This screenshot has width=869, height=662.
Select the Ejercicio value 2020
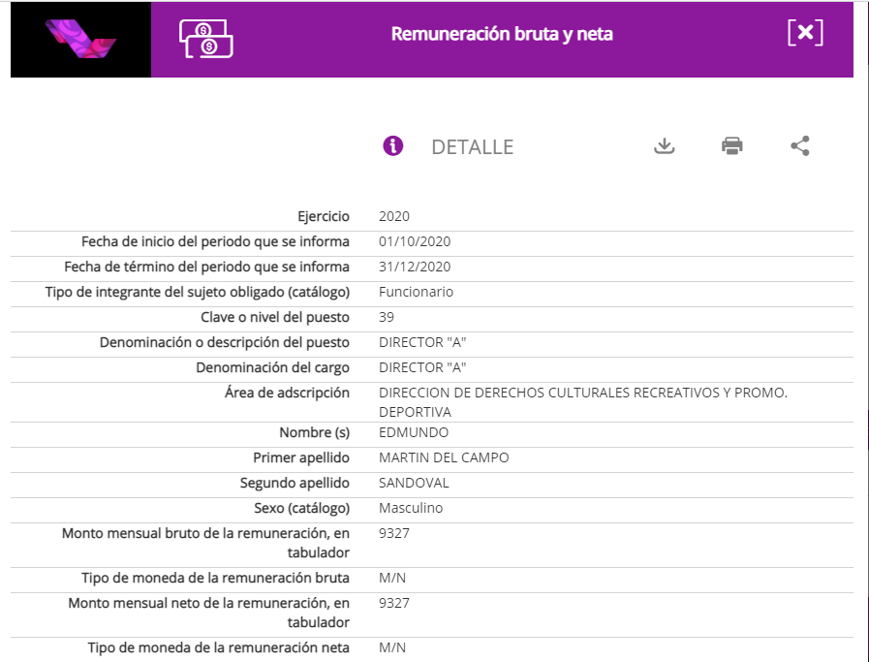(x=394, y=216)
